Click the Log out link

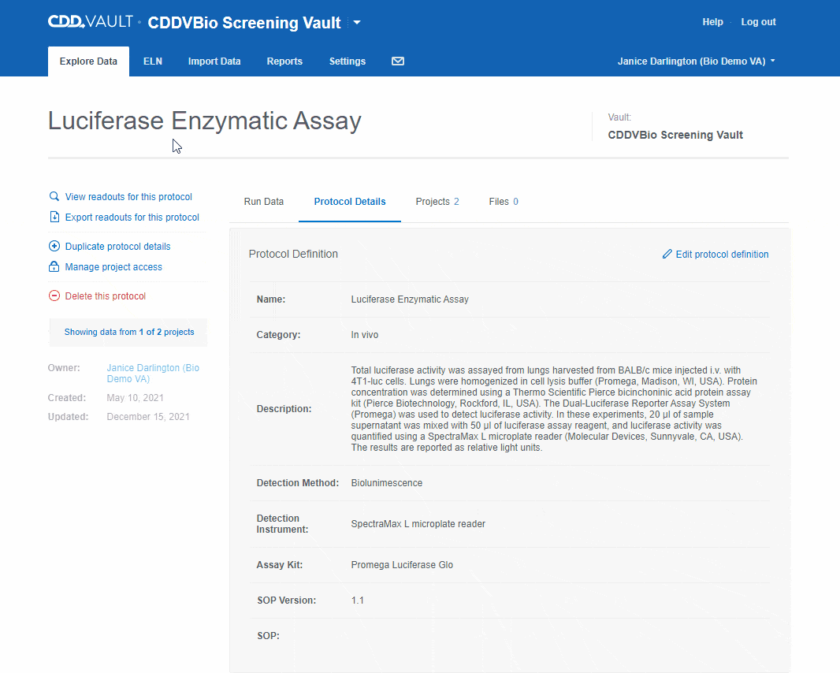click(757, 21)
